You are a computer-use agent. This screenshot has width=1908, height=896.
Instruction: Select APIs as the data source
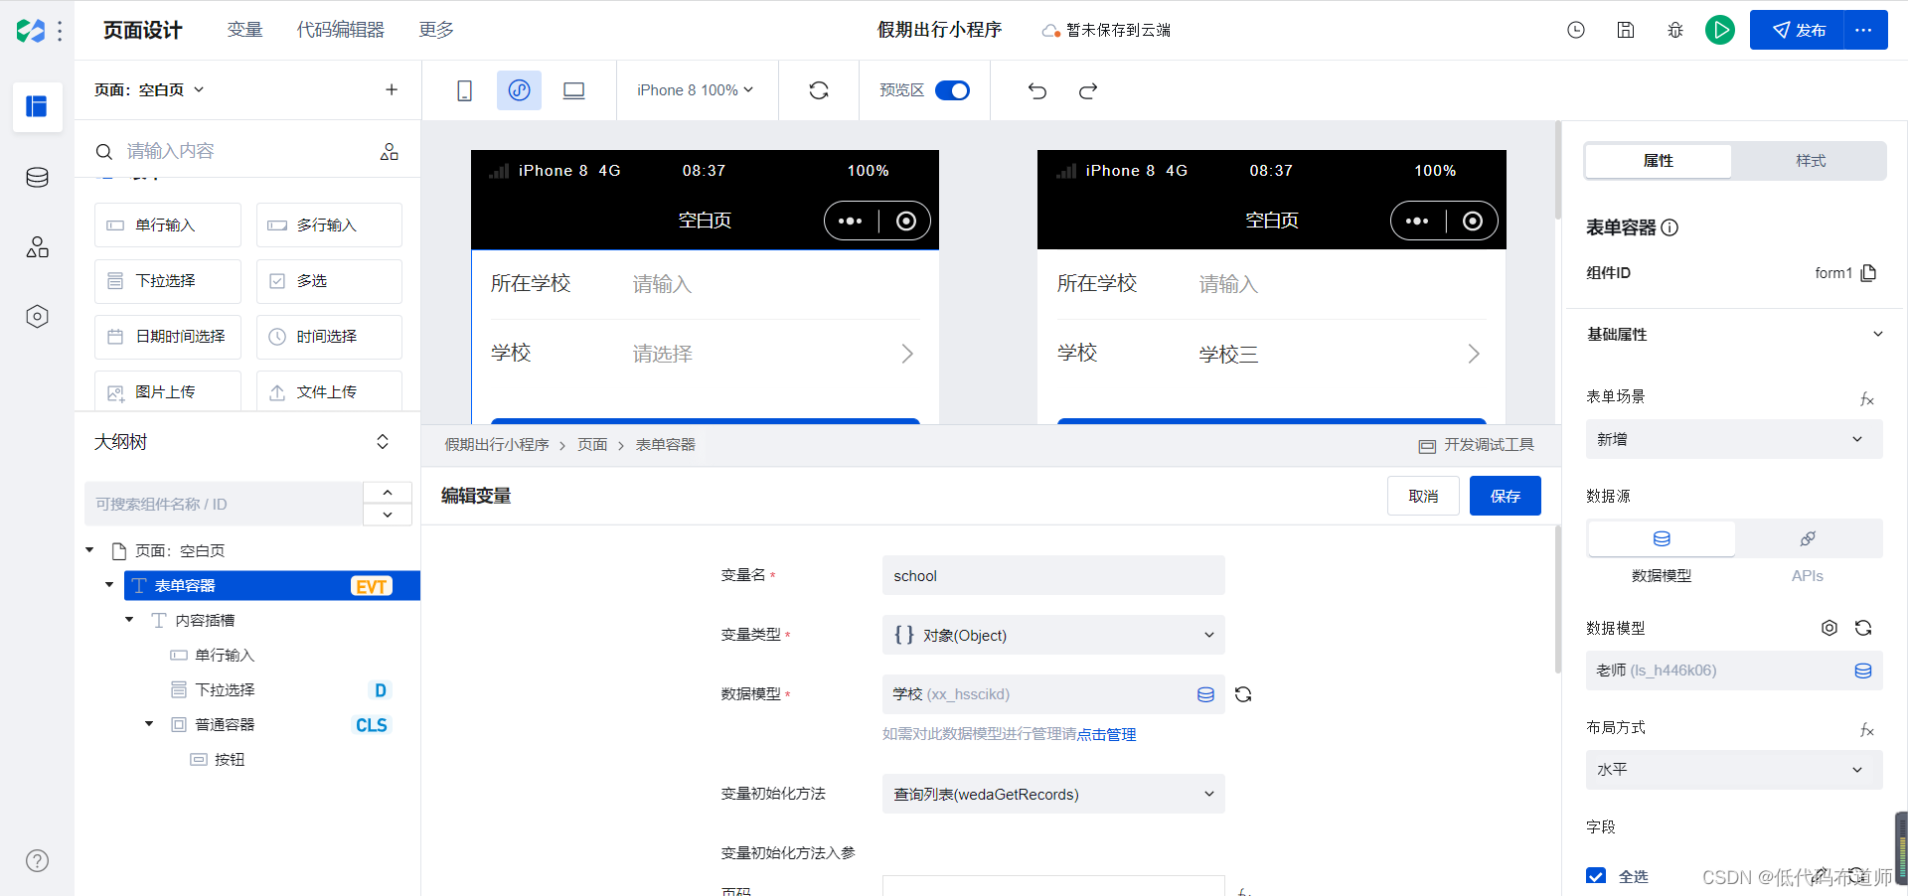[x=1808, y=538]
